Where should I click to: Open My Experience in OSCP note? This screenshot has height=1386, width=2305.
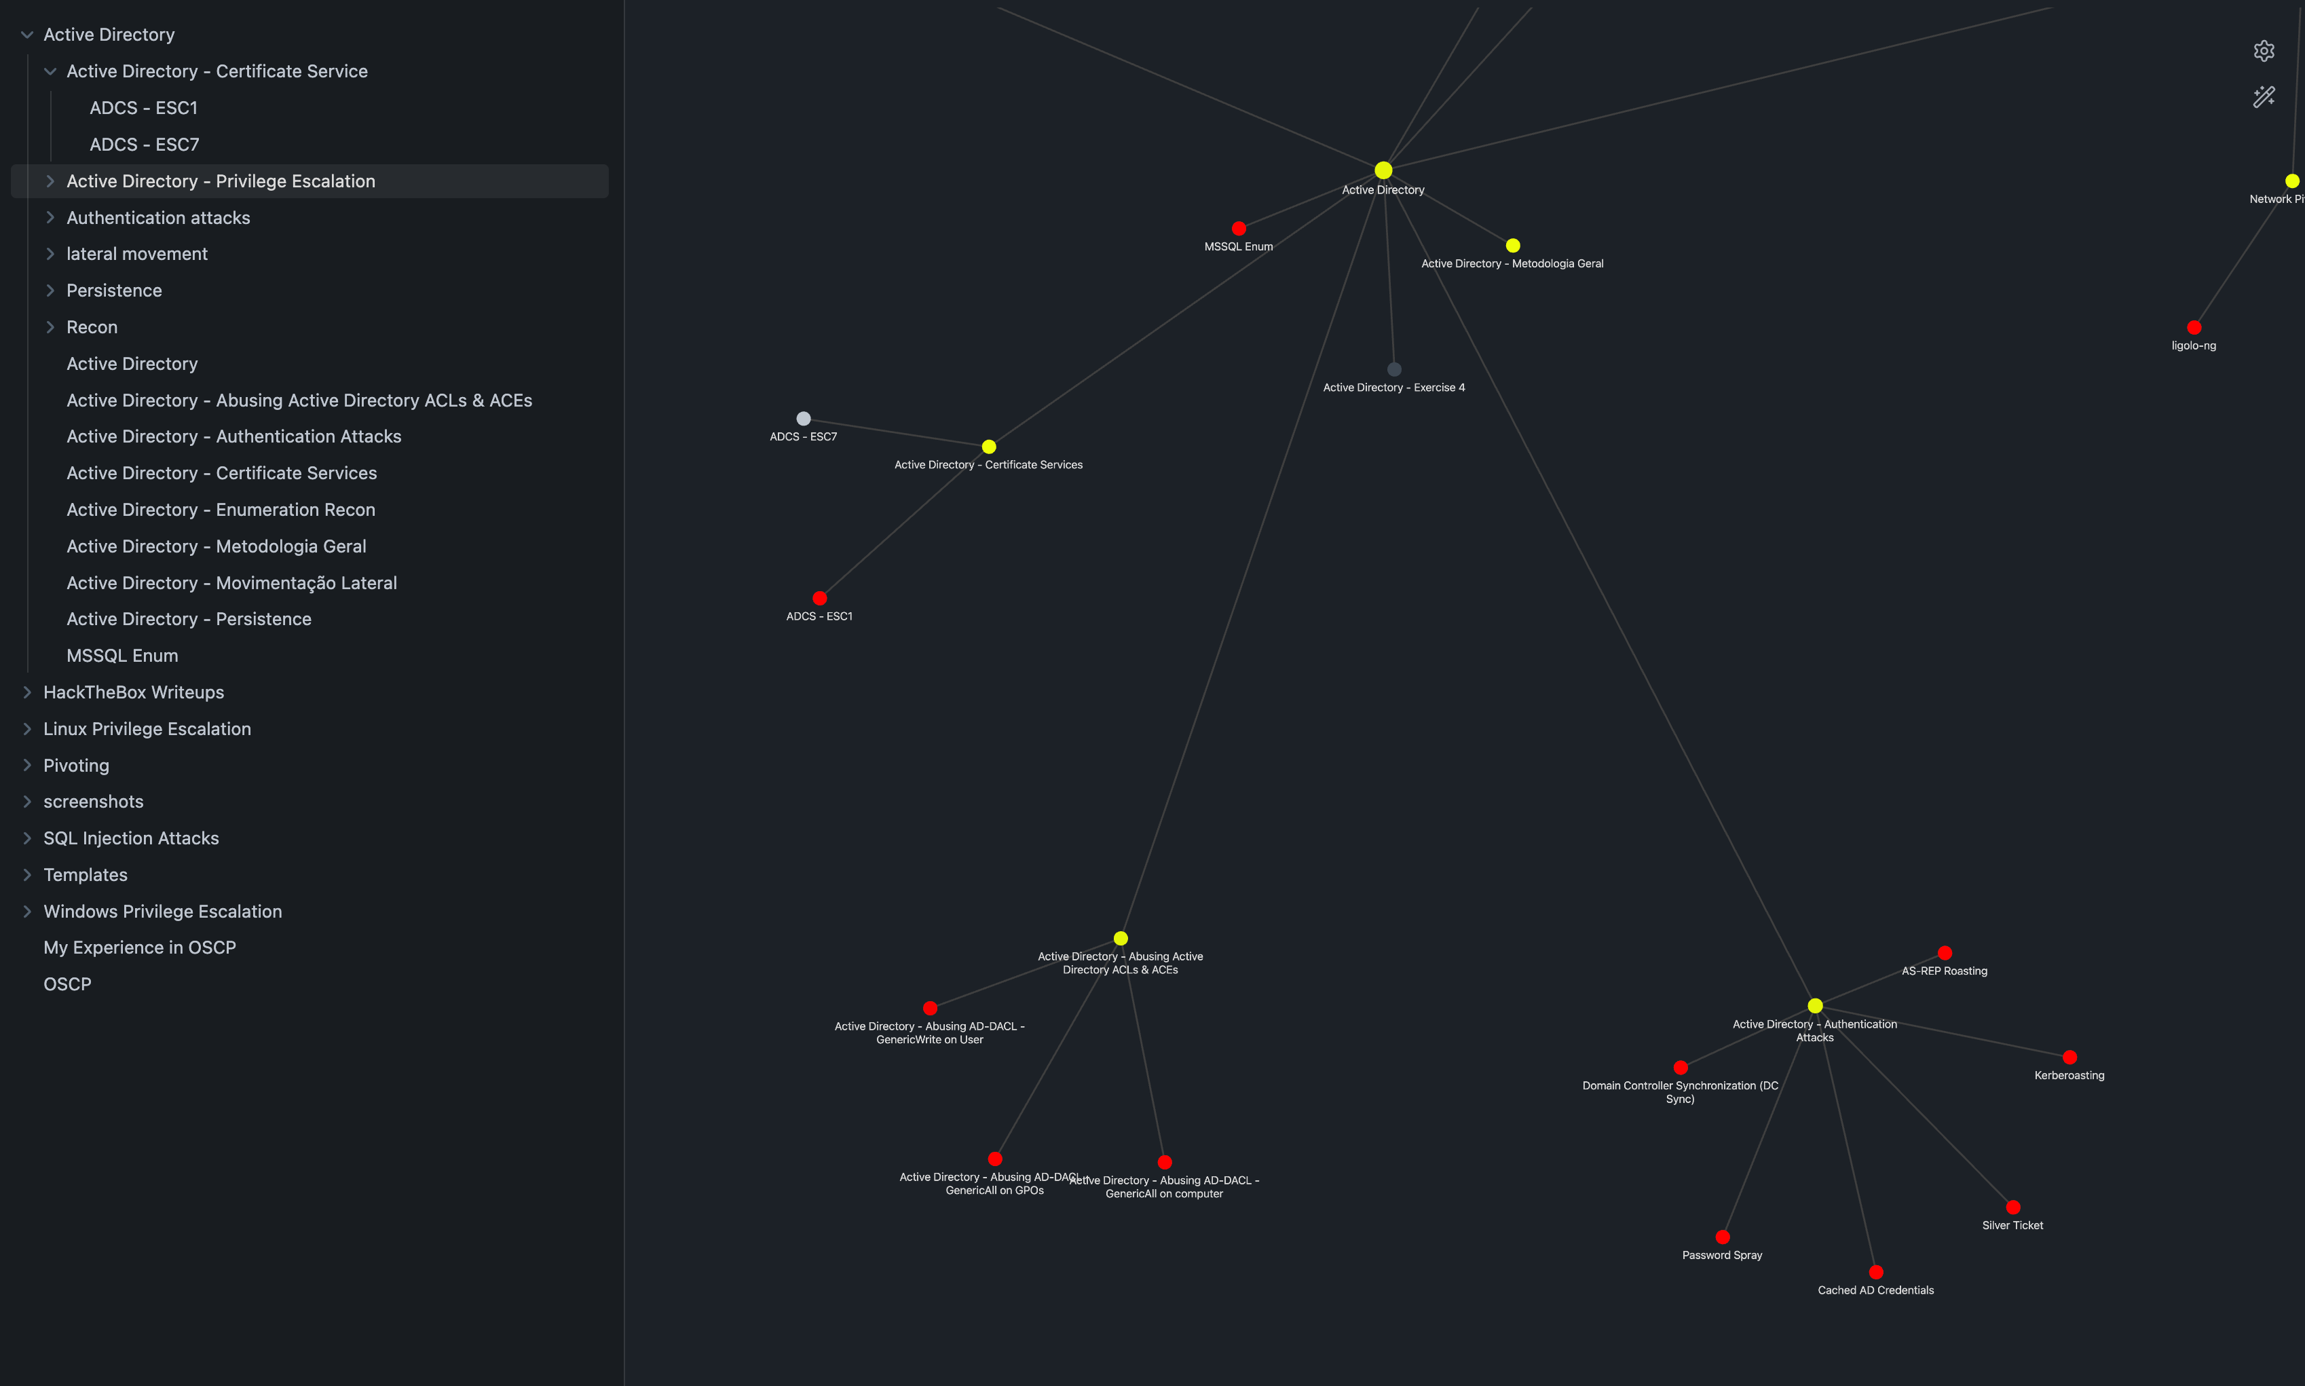coord(139,948)
